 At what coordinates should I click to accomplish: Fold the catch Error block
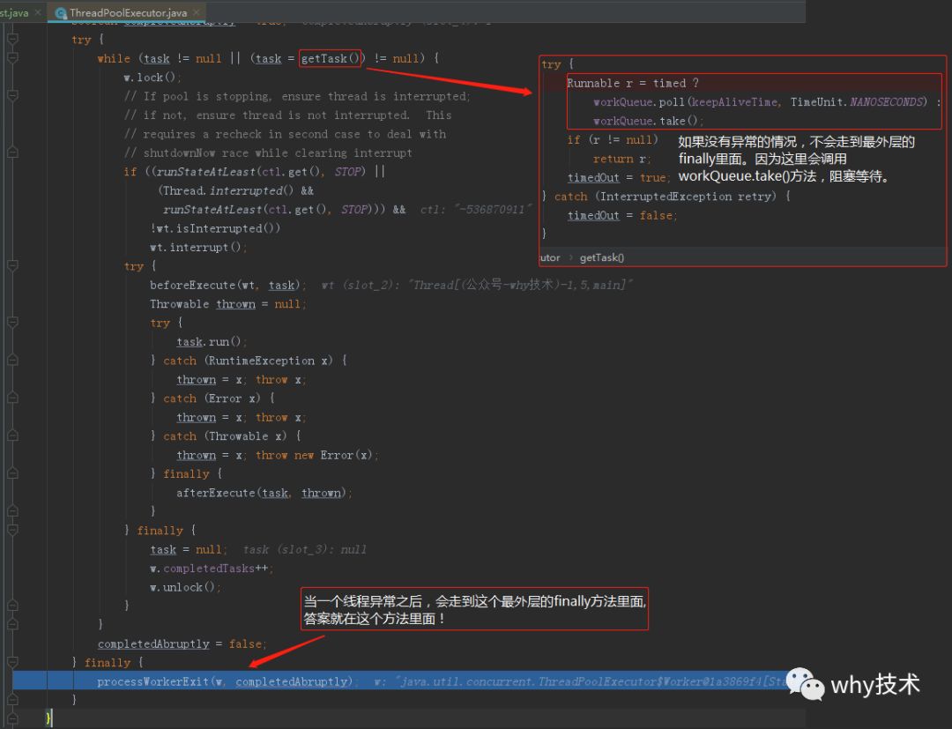12,398
